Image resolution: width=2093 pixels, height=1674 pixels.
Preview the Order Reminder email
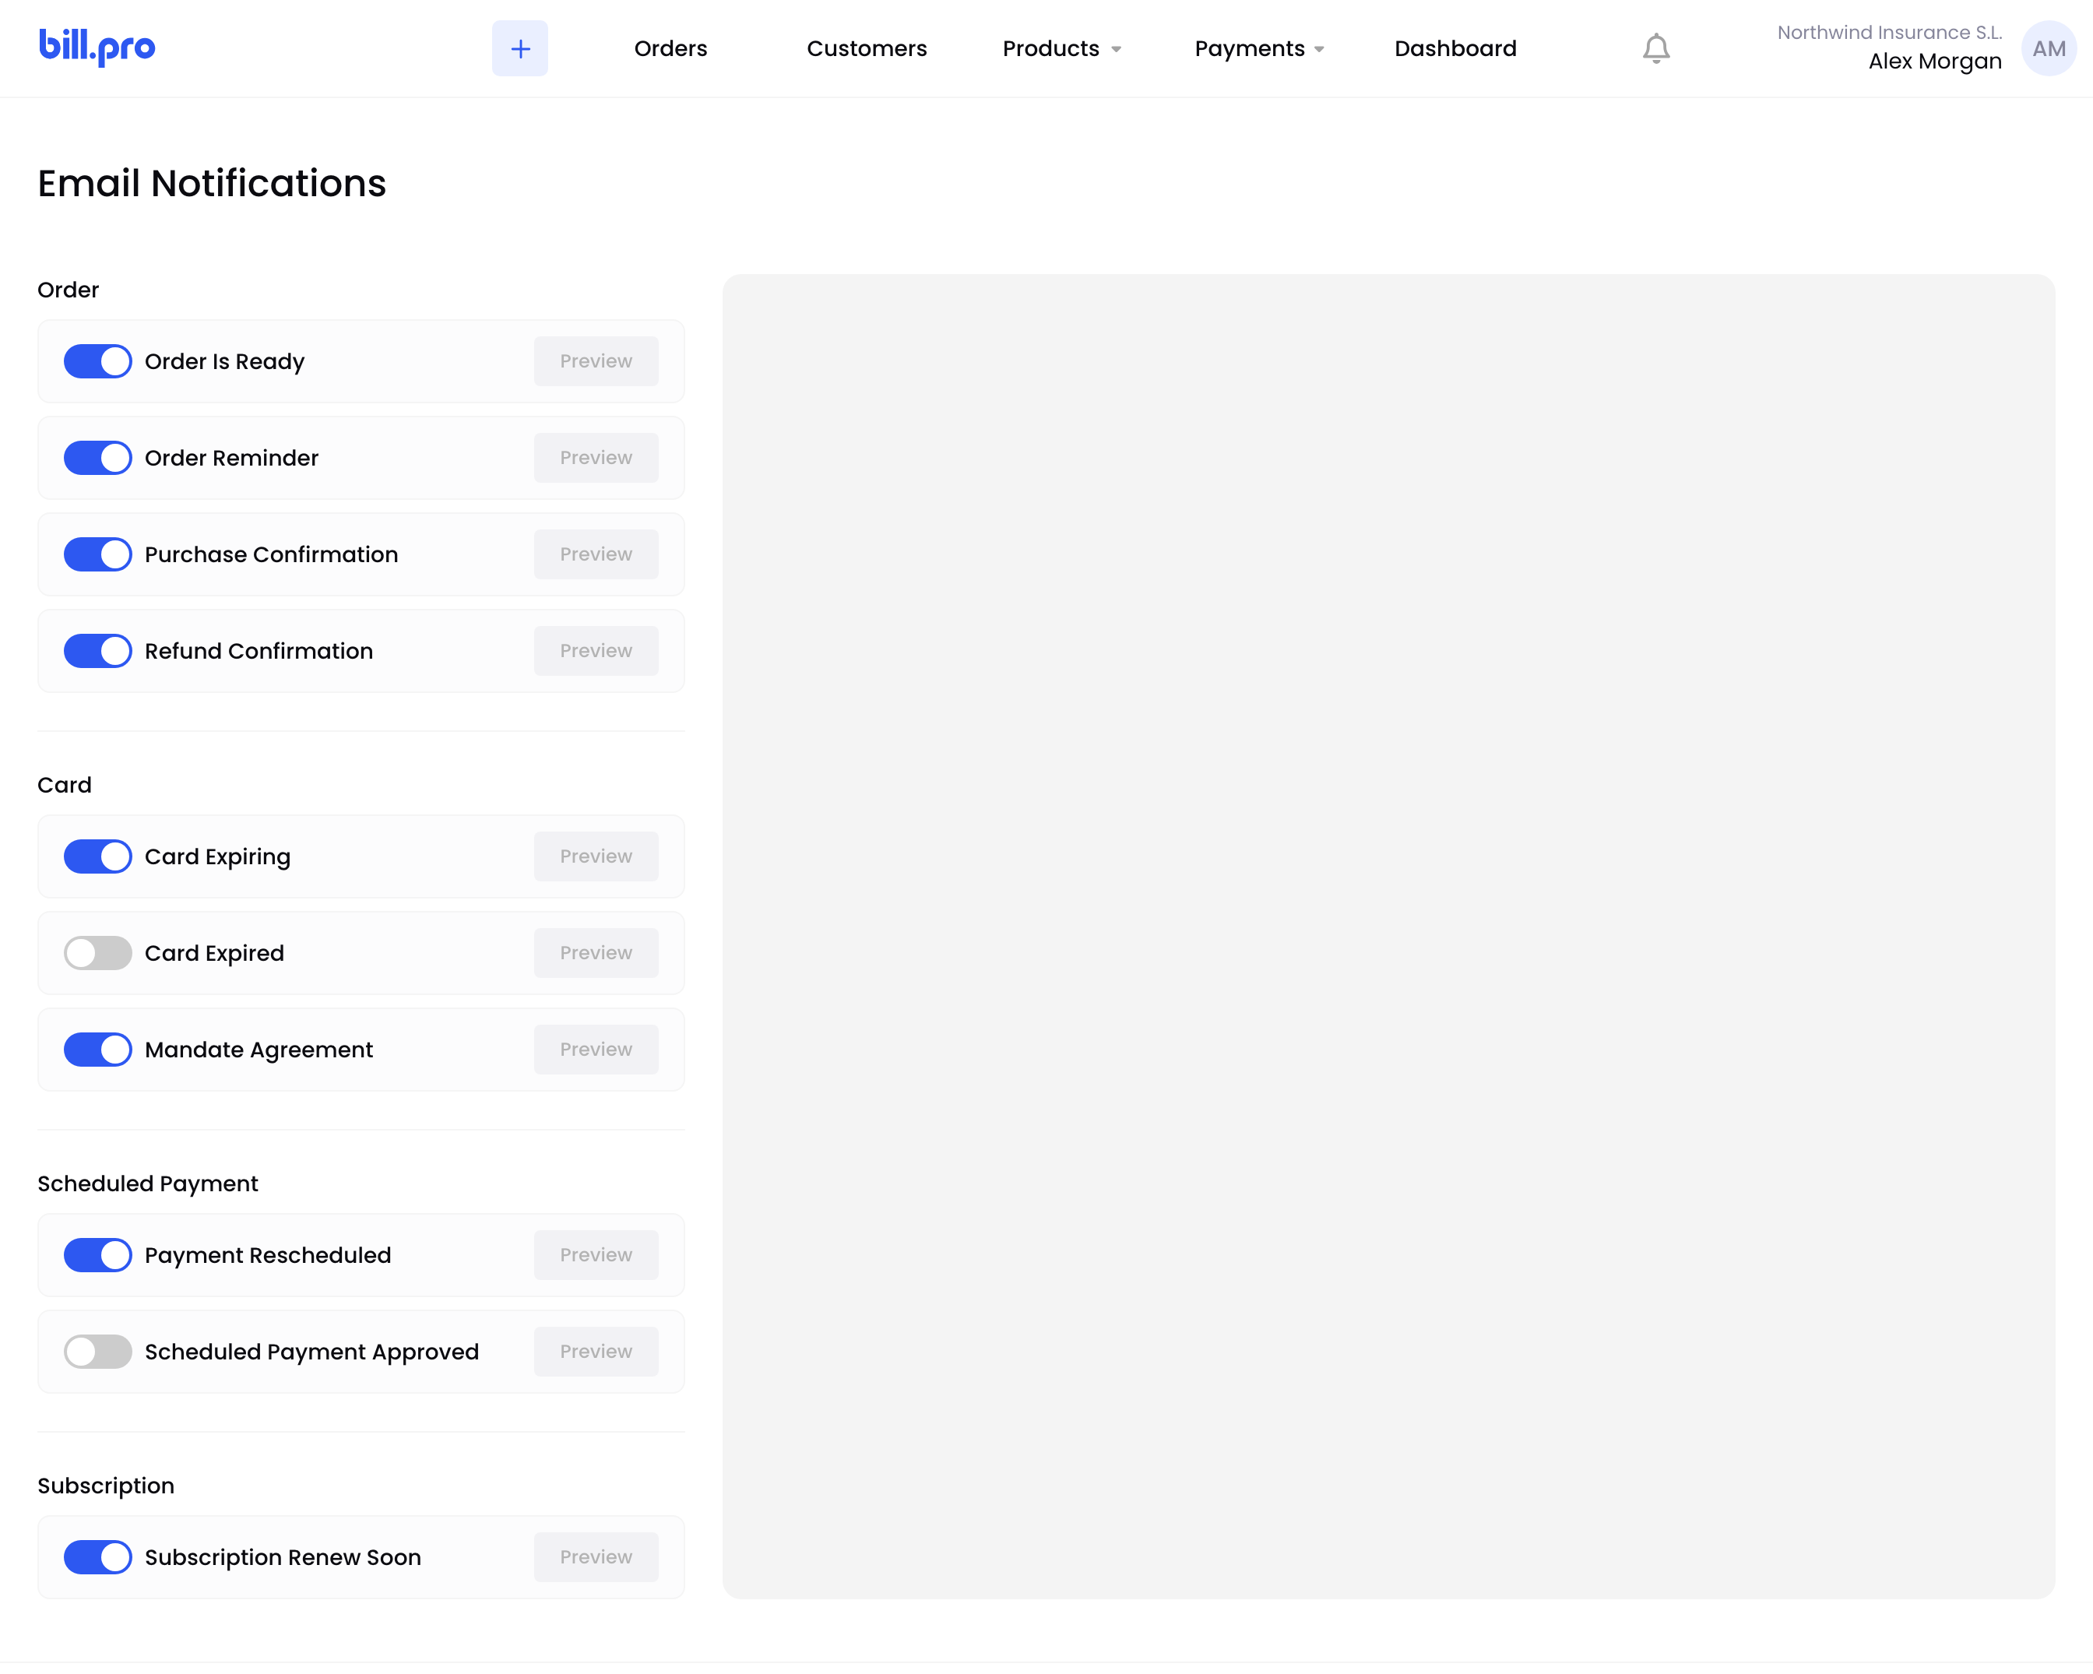[x=596, y=457]
